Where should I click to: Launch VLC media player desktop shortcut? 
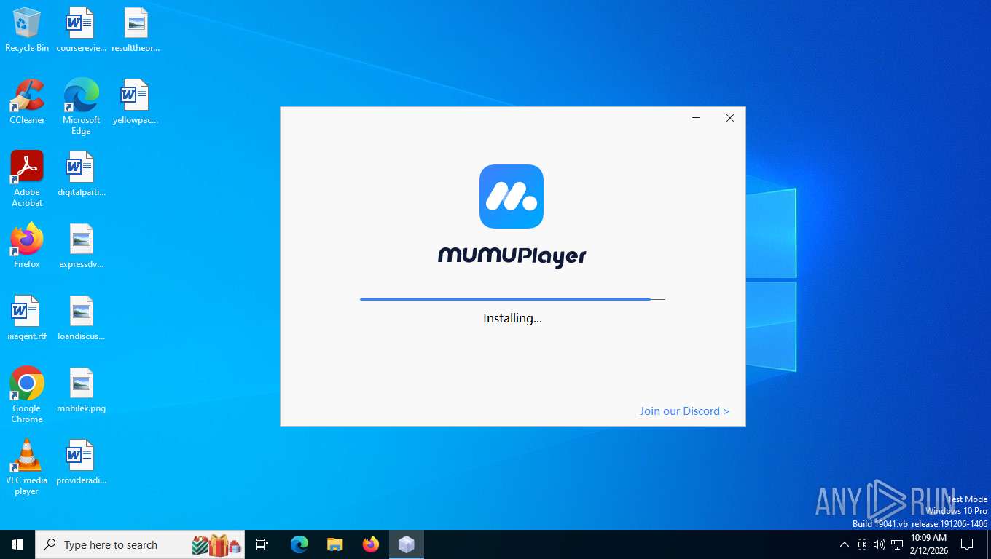point(27,467)
